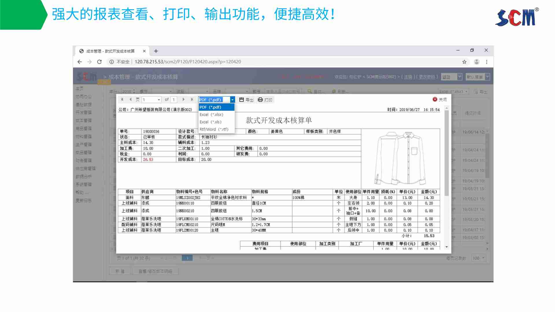
Task: Click report scrollbar up arrow
Action: pyautogui.click(x=447, y=108)
